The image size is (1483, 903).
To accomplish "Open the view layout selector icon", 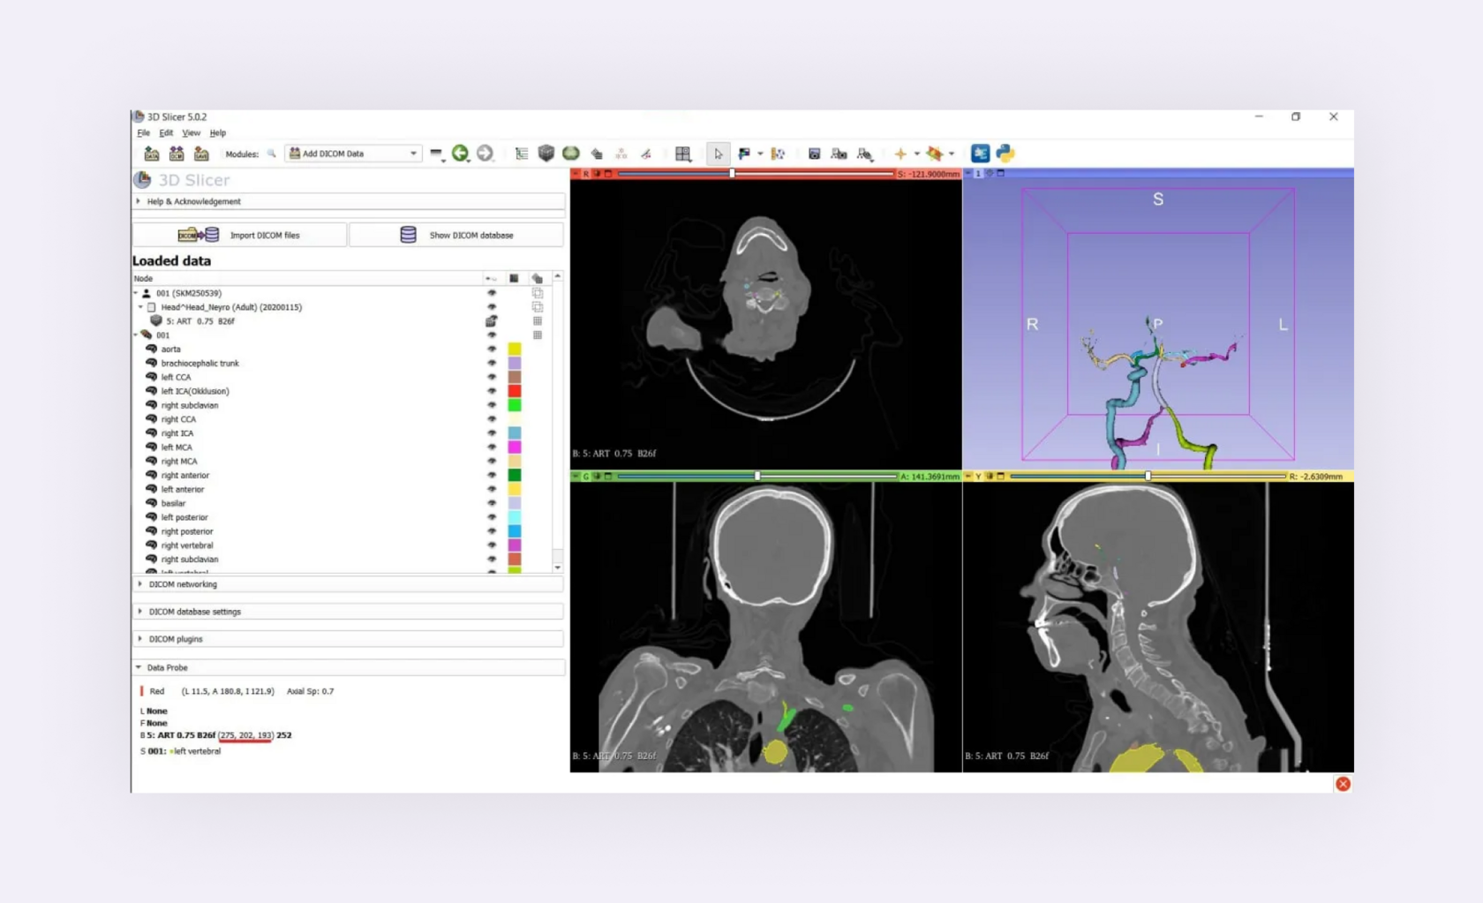I will point(682,154).
